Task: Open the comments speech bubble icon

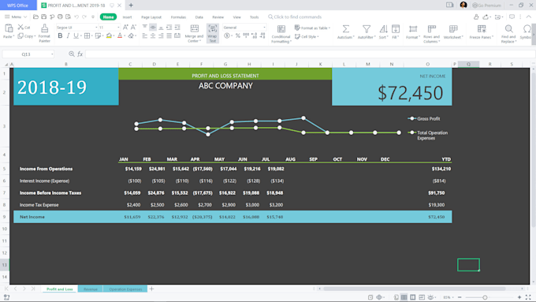Action: tap(512, 17)
